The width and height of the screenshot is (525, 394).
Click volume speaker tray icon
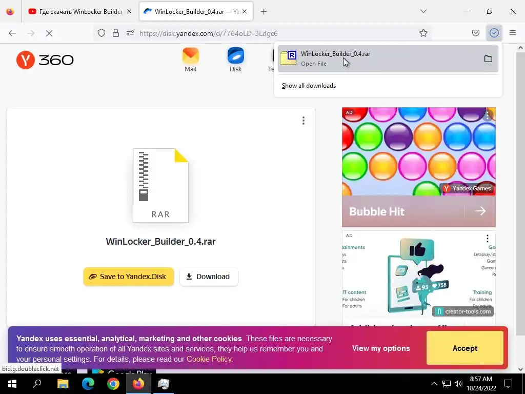pyautogui.click(x=458, y=384)
